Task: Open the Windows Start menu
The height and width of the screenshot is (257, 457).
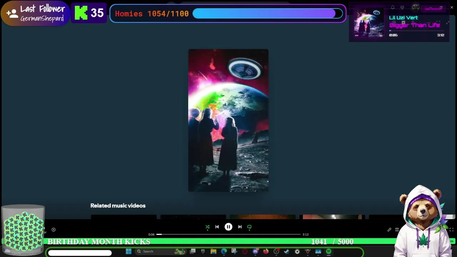Action: click(129, 251)
